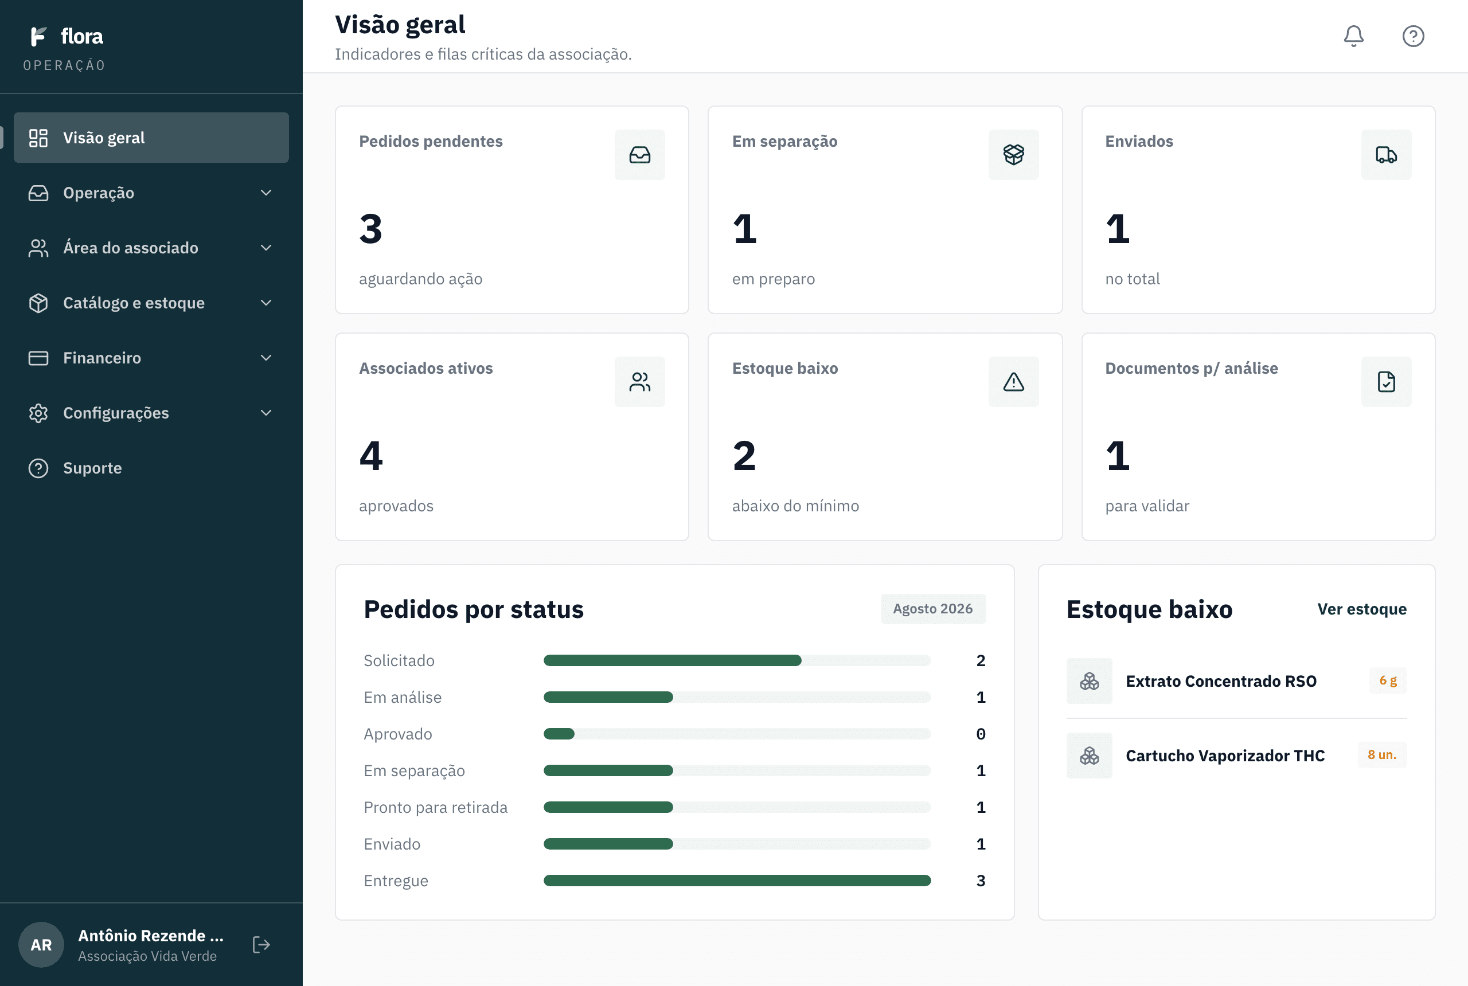This screenshot has width=1468, height=986.
Task: Click the Pedidos pendentes card title
Action: pyautogui.click(x=431, y=141)
